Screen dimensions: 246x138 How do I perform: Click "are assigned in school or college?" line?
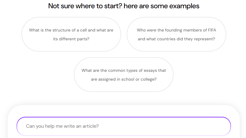[x=124, y=79]
